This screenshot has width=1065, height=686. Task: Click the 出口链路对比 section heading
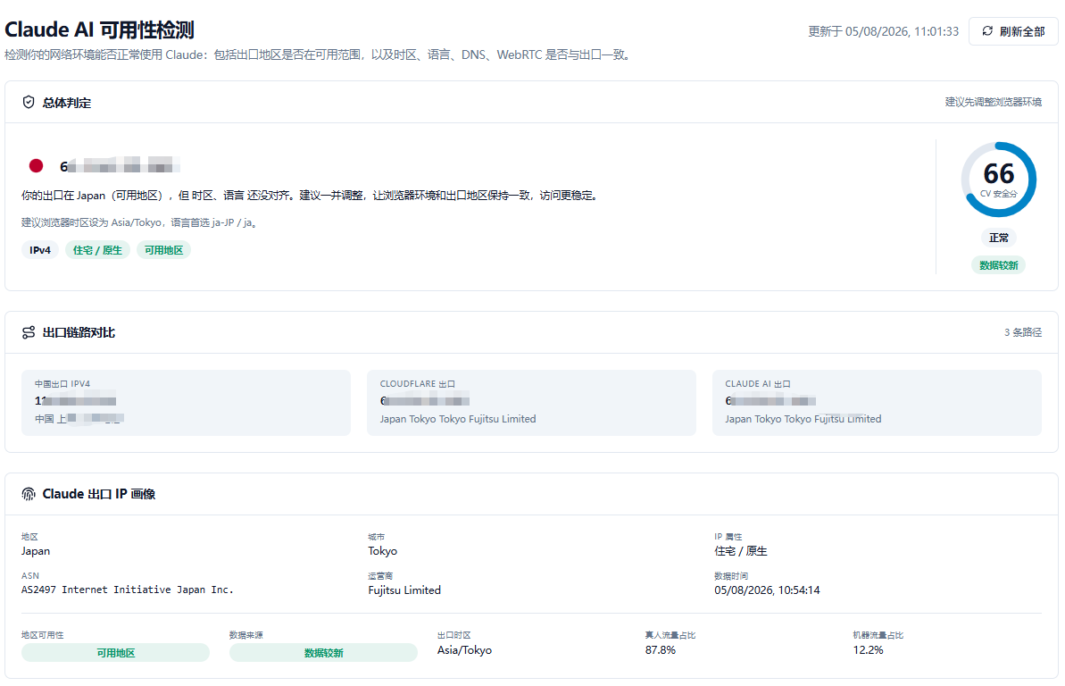(x=79, y=332)
